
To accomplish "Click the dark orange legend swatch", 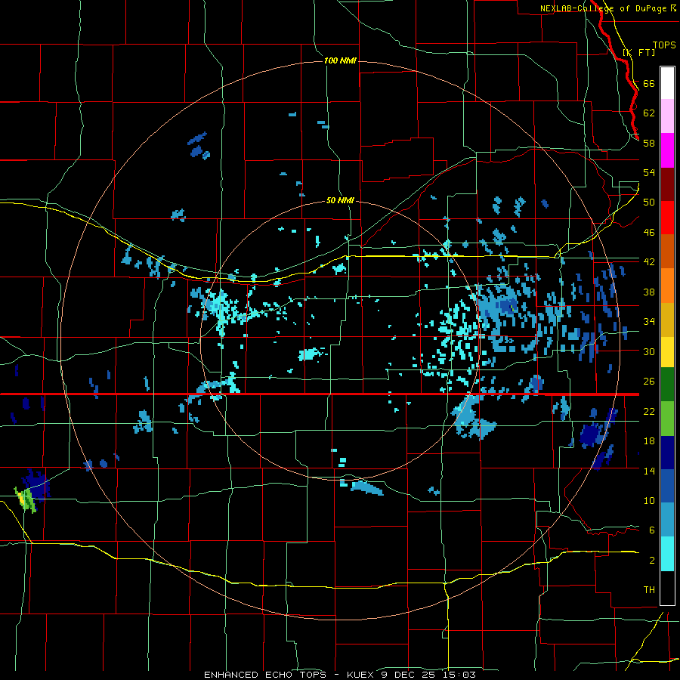I will pos(667,251).
